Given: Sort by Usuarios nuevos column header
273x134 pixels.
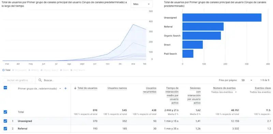Looking at the screenshot, I should click(x=117, y=88).
